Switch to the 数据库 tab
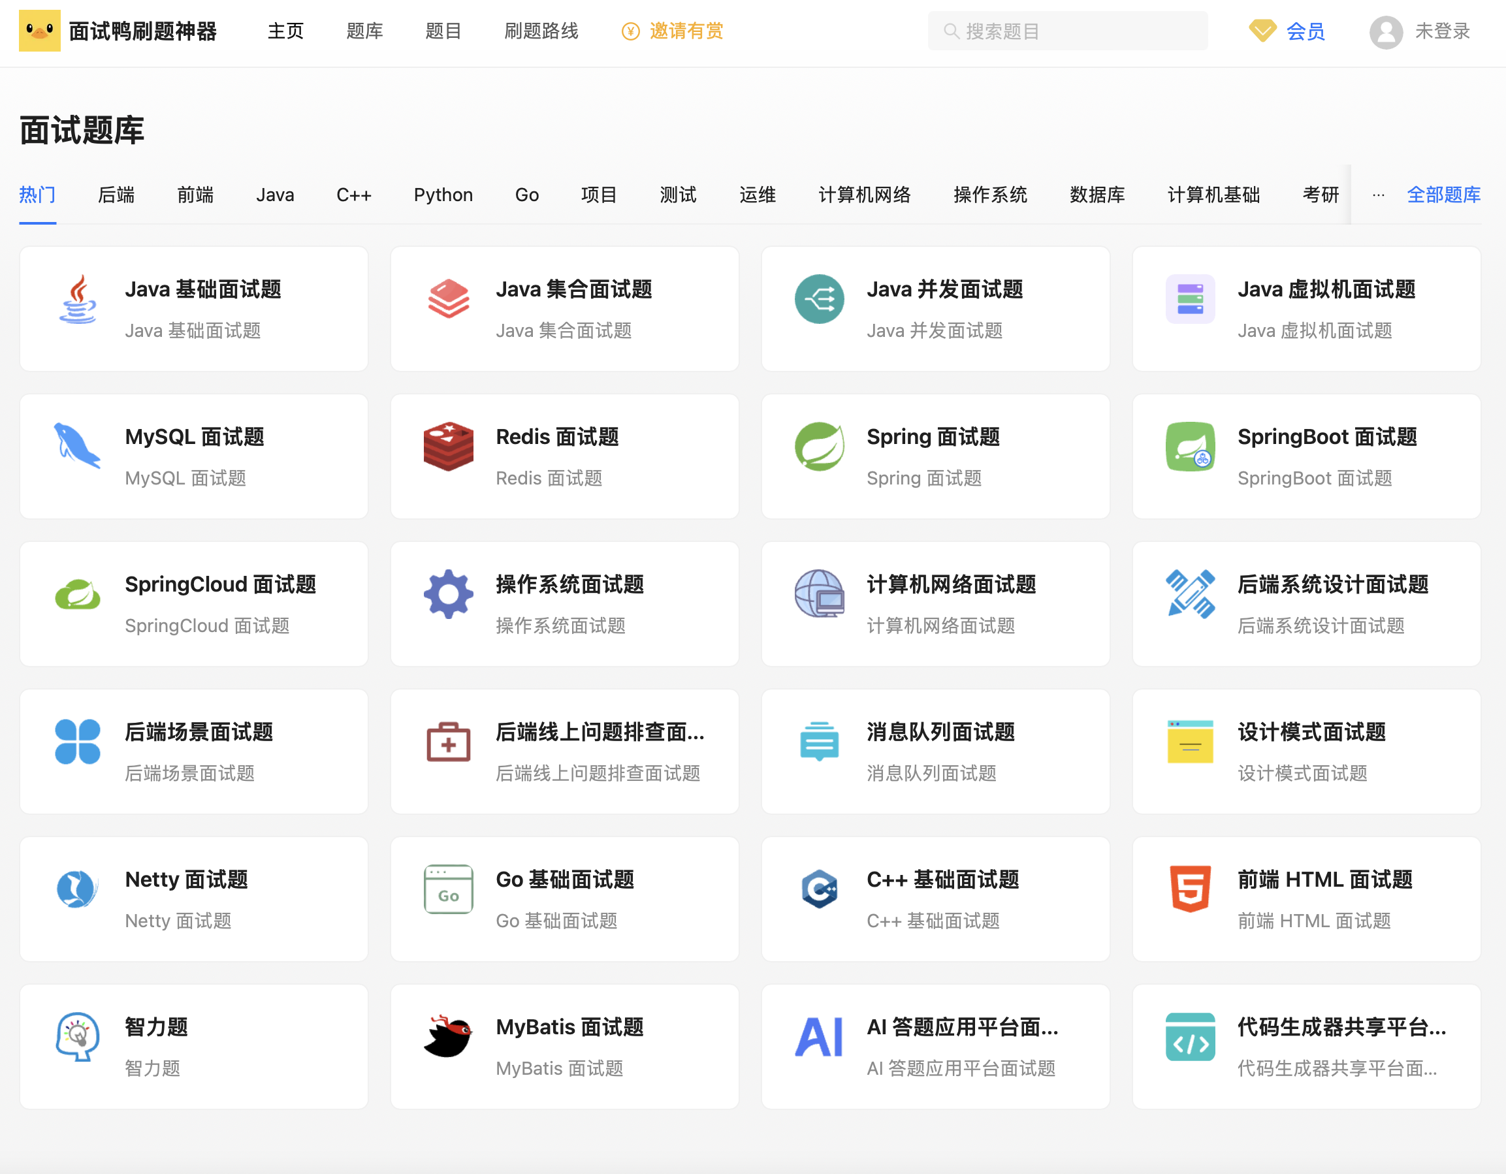1506x1174 pixels. (1097, 195)
